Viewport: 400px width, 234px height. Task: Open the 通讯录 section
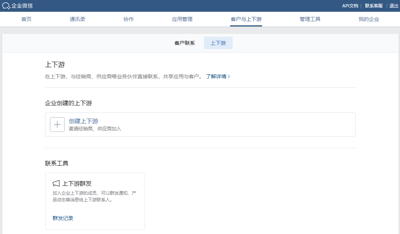[x=77, y=19]
